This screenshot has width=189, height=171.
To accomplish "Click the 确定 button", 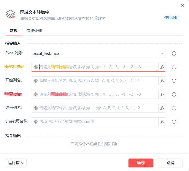I will pos(141,163).
